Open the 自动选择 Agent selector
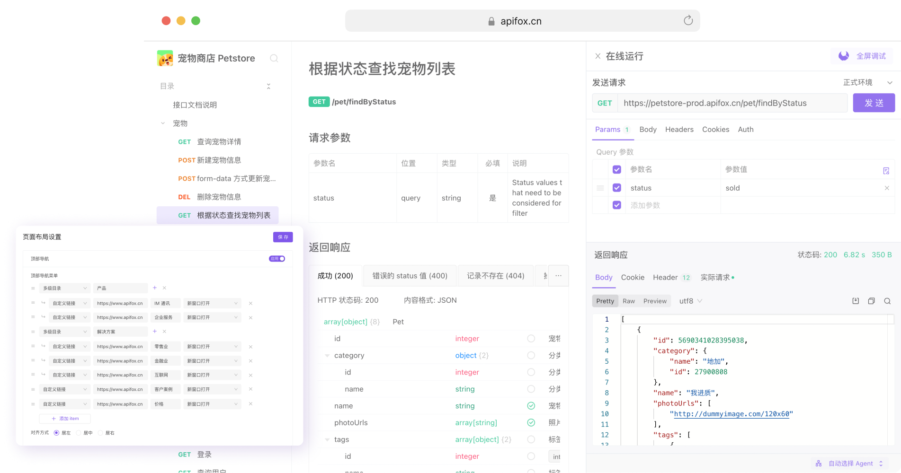Screen dimensions: 901x473 pyautogui.click(x=850, y=463)
